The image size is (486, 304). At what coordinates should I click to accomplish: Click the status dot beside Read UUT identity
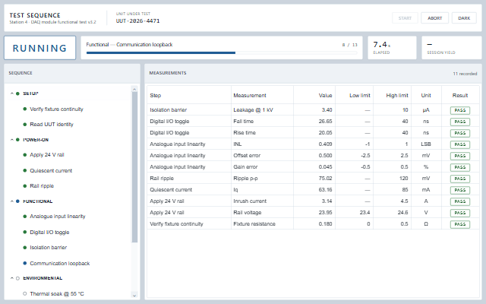tap(25, 125)
